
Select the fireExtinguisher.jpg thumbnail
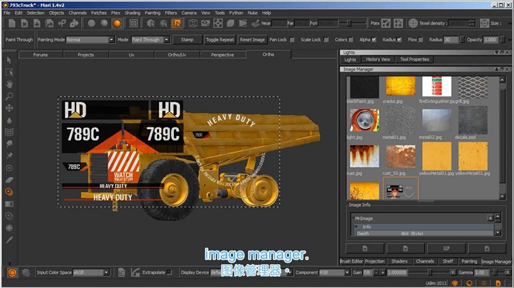coord(437,87)
